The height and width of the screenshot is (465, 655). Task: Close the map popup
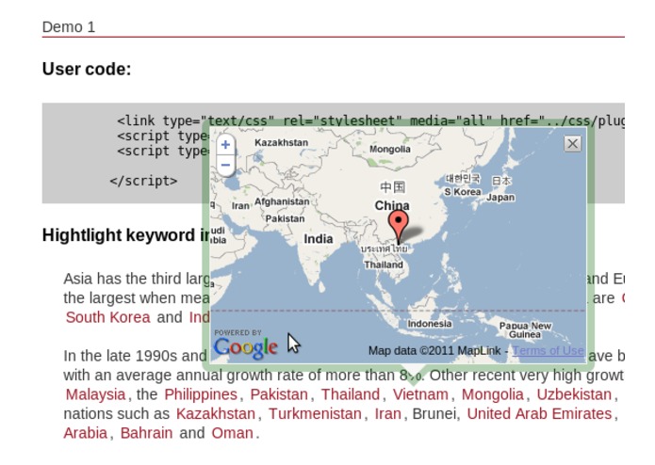click(x=572, y=144)
